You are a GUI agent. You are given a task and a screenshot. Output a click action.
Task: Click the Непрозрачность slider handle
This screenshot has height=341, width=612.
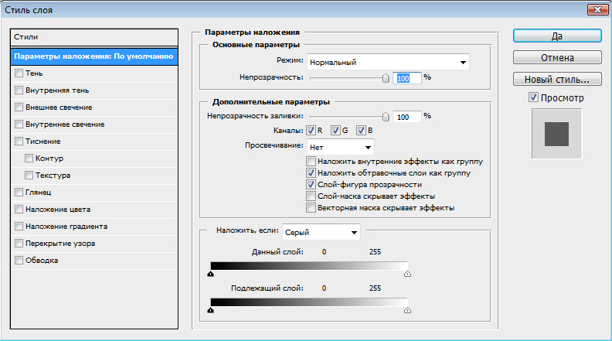tap(386, 78)
